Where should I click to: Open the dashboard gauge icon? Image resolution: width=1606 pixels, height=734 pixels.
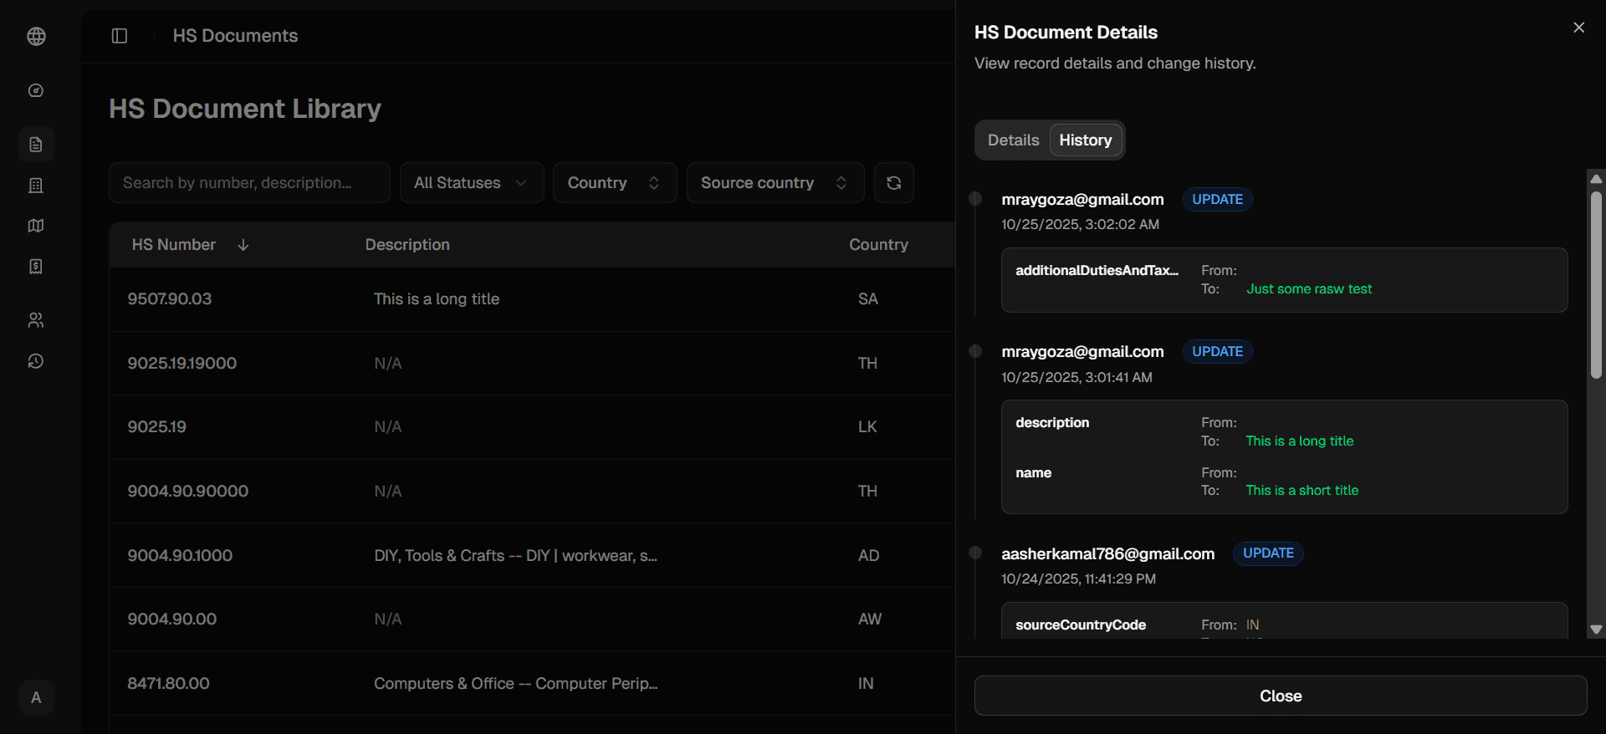[x=36, y=90]
